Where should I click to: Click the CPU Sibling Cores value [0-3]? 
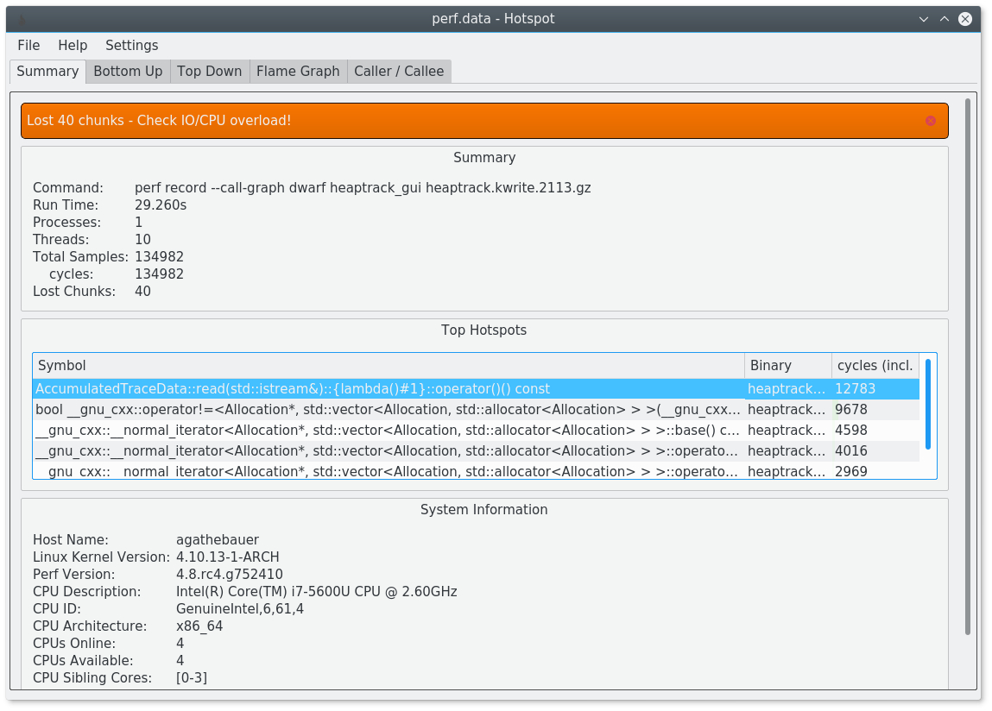[192, 678]
